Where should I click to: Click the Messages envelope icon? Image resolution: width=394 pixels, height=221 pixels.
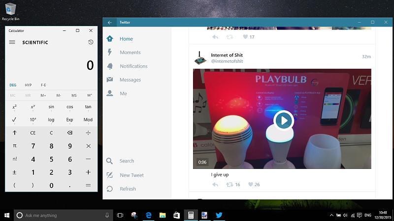tap(110, 80)
